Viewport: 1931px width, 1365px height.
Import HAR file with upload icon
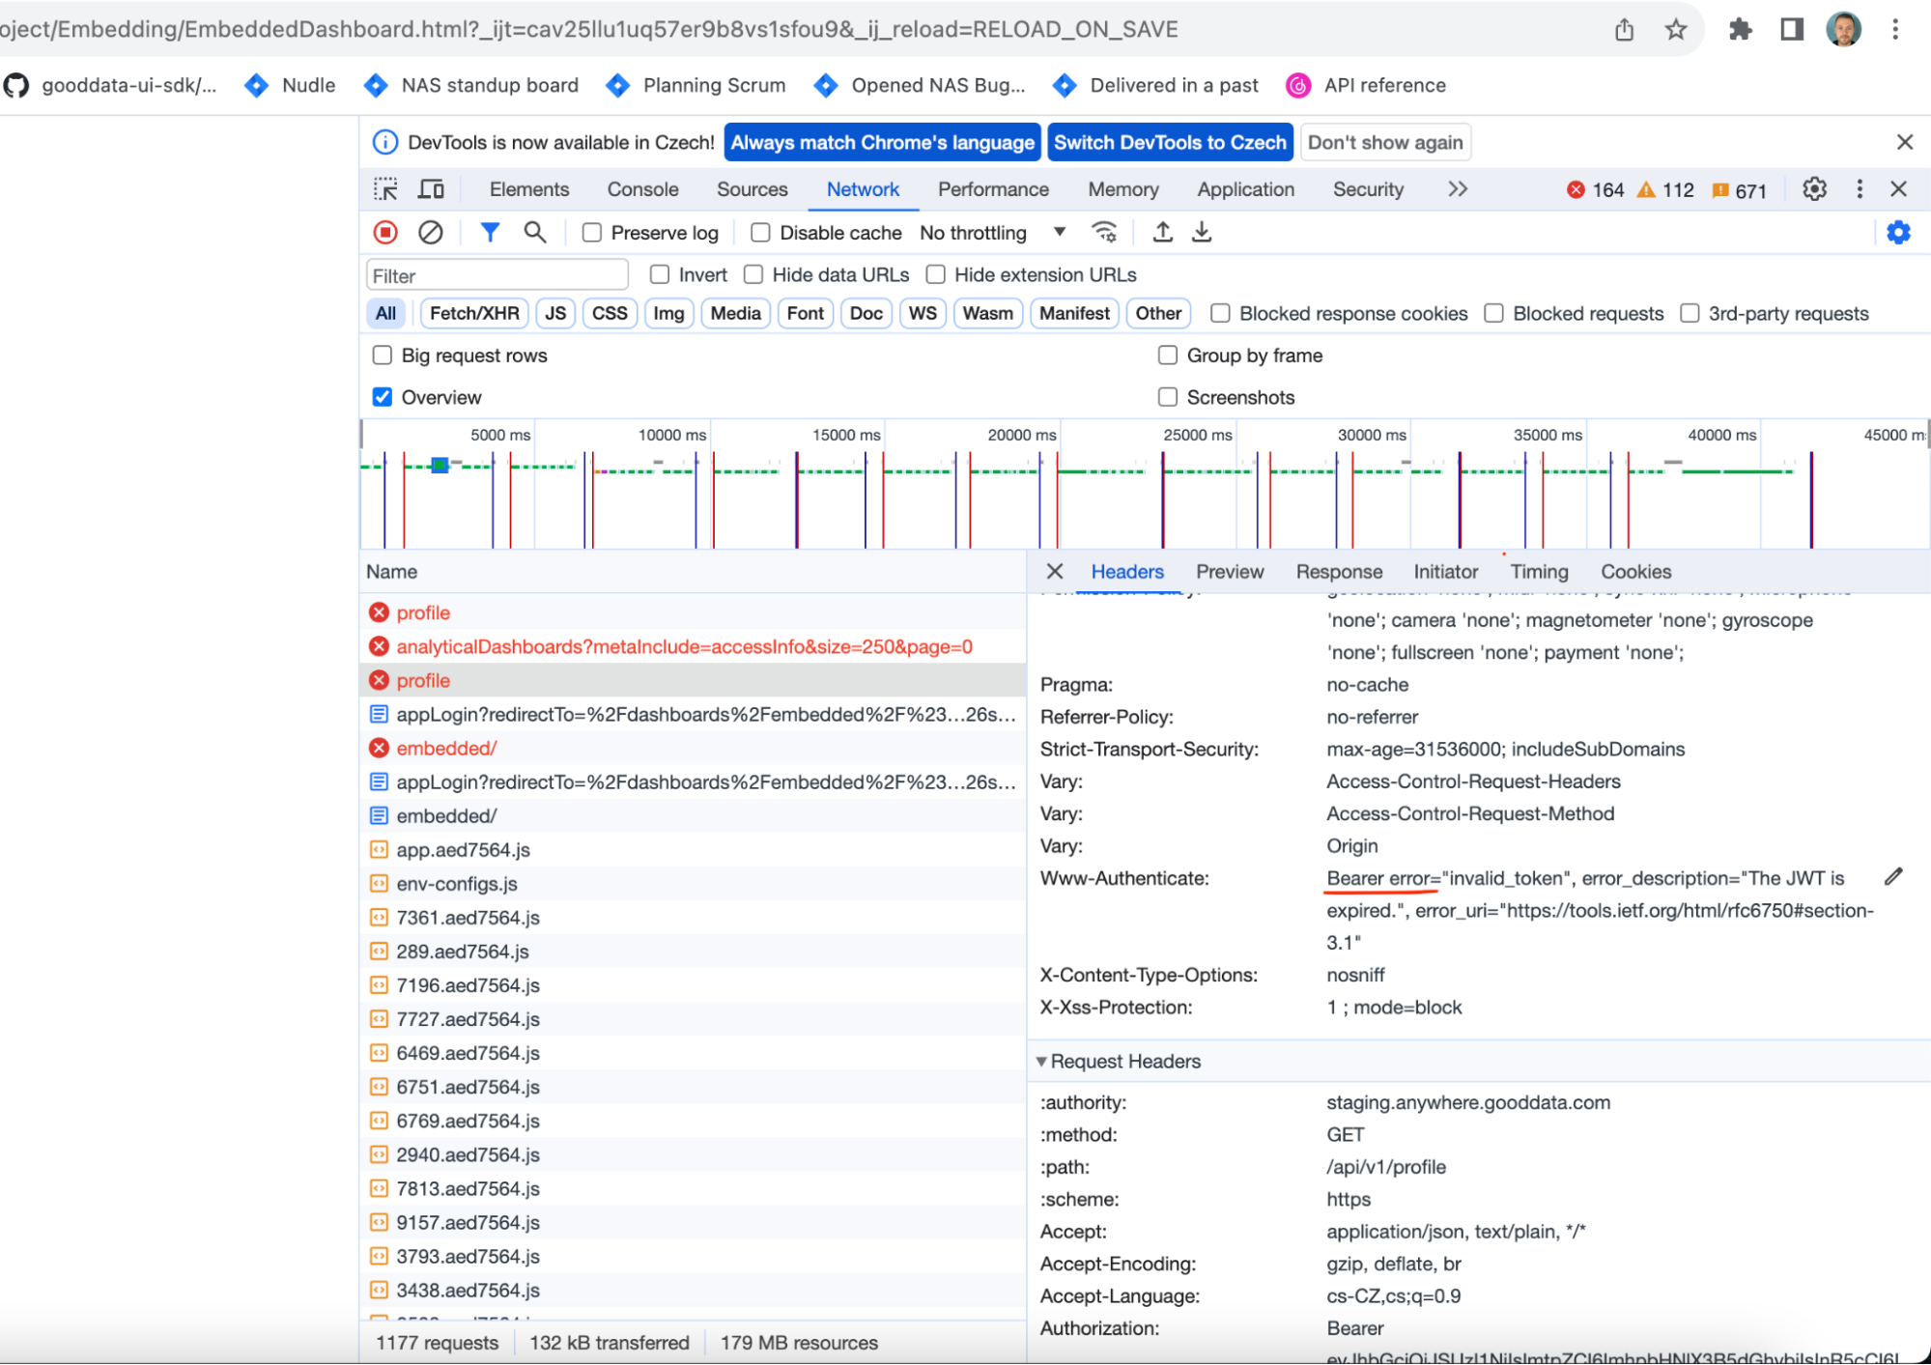pos(1162,232)
